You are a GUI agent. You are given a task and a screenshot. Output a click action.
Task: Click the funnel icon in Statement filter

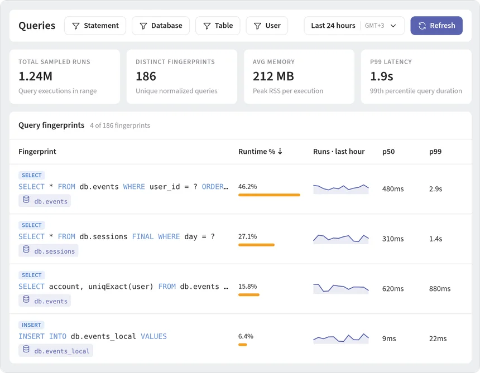click(x=76, y=26)
